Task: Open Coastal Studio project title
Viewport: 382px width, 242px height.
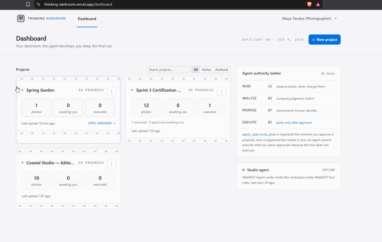Action: (x=50, y=163)
